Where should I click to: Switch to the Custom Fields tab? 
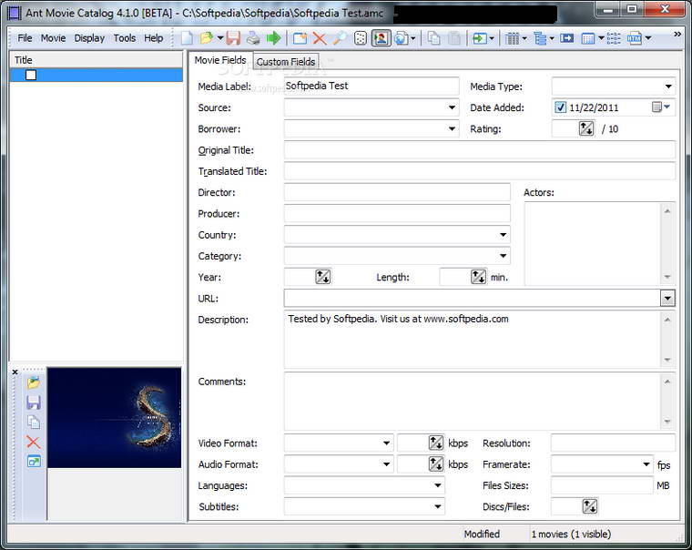[286, 62]
